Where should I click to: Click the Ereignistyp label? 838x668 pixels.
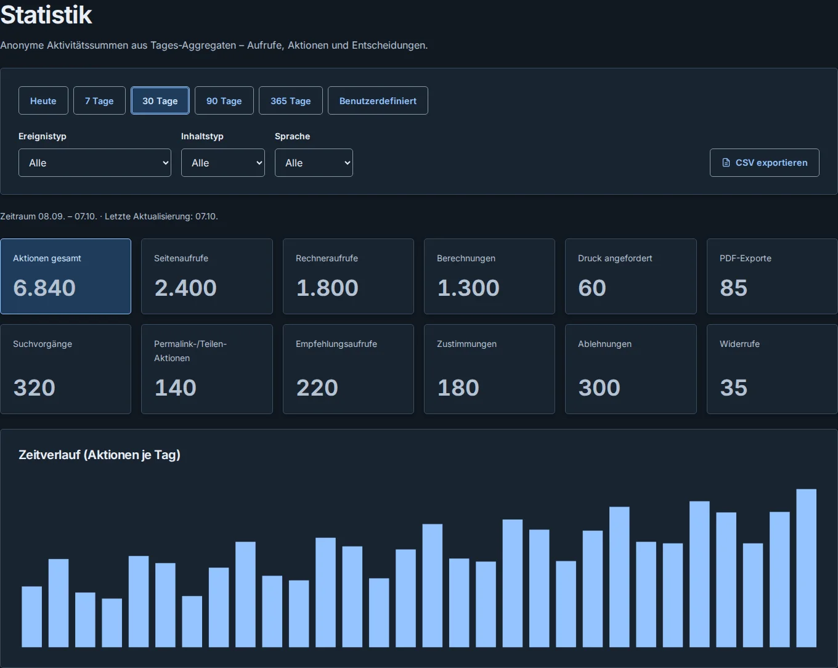point(43,136)
